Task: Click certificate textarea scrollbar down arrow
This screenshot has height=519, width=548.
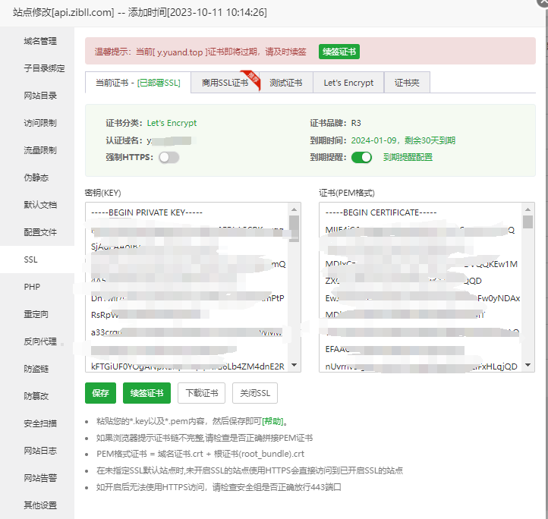Action: (x=528, y=365)
